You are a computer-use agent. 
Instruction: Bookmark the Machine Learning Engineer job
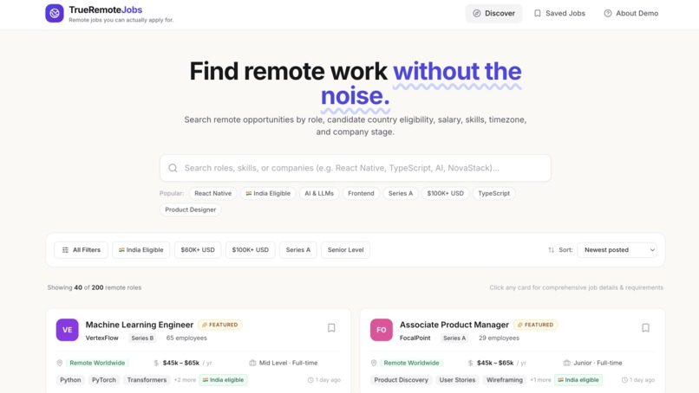pos(331,328)
